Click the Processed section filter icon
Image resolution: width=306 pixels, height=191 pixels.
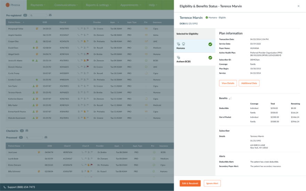click(x=46, y=137)
